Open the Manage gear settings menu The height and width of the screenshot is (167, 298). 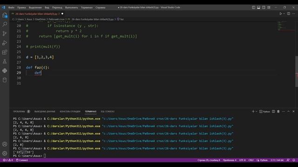coord(5,154)
